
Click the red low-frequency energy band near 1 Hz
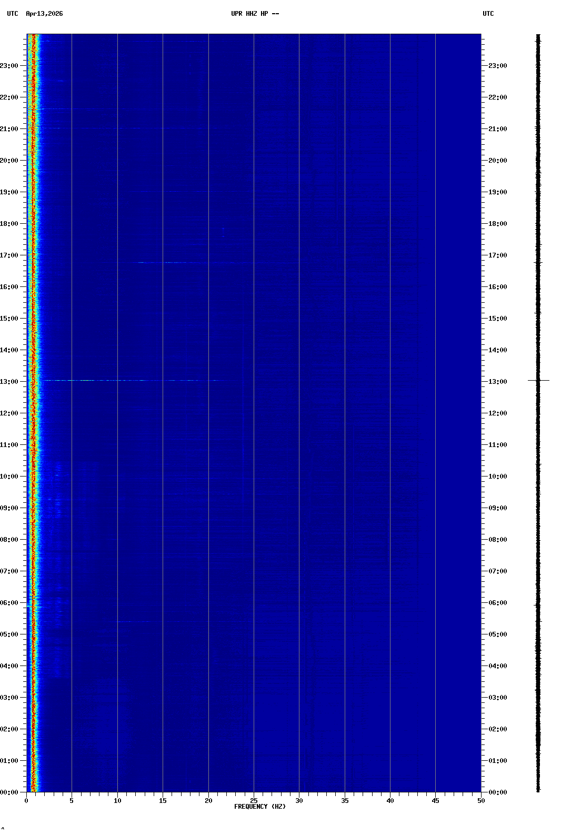tap(33, 421)
